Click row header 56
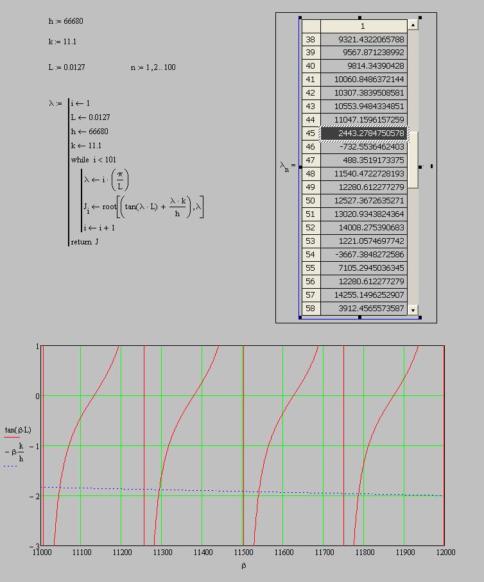This screenshot has width=484, height=582. click(311, 281)
